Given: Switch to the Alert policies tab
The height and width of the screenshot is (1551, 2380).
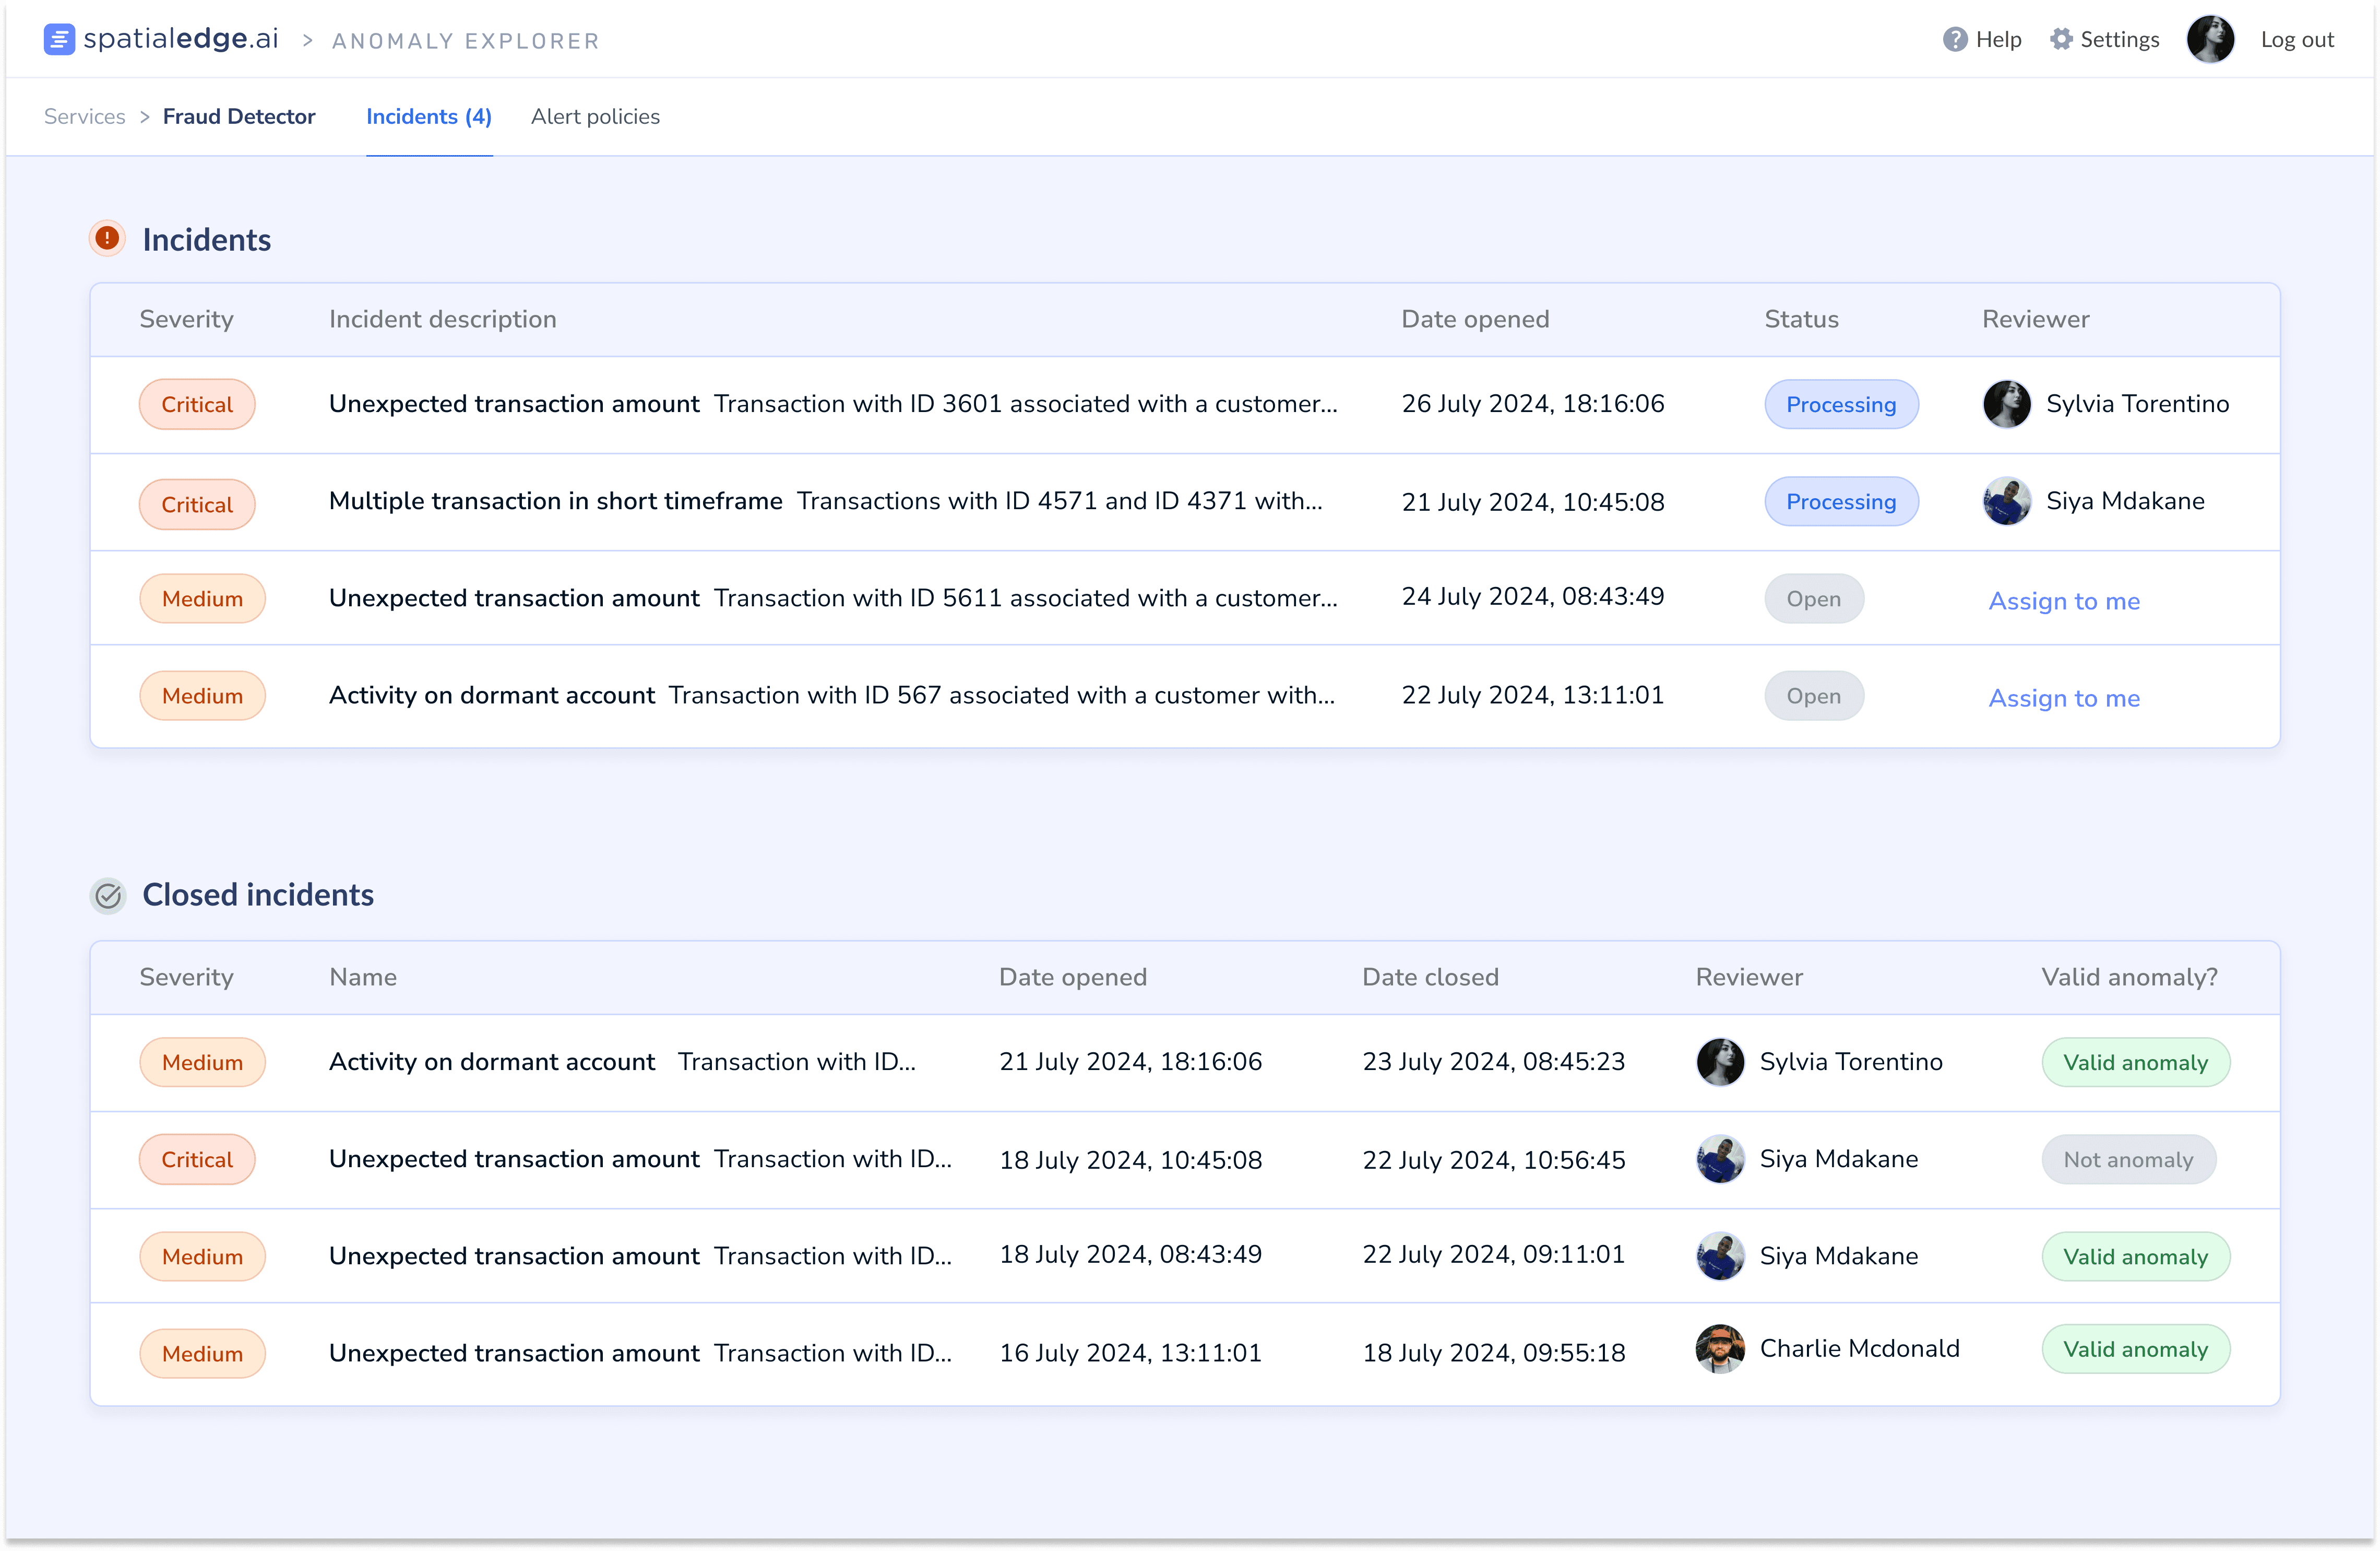Looking at the screenshot, I should [x=595, y=117].
